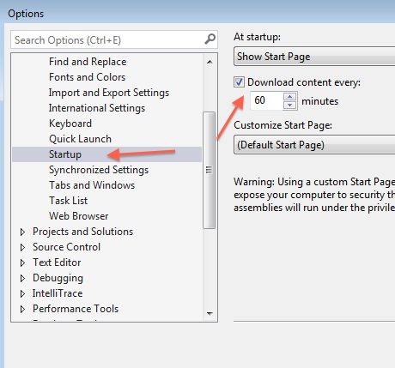Screen dimensions: 395x368
Task: Decrease minutes with spinner down arrow
Action: (289, 106)
